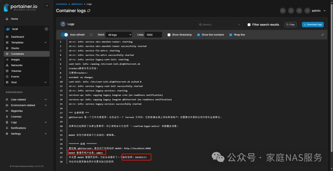Clear the search box with X
The width and height of the screenshot is (333, 171).
click(239, 25)
